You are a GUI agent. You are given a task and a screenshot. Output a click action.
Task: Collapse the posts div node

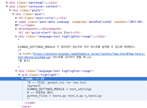pos(10,10)
